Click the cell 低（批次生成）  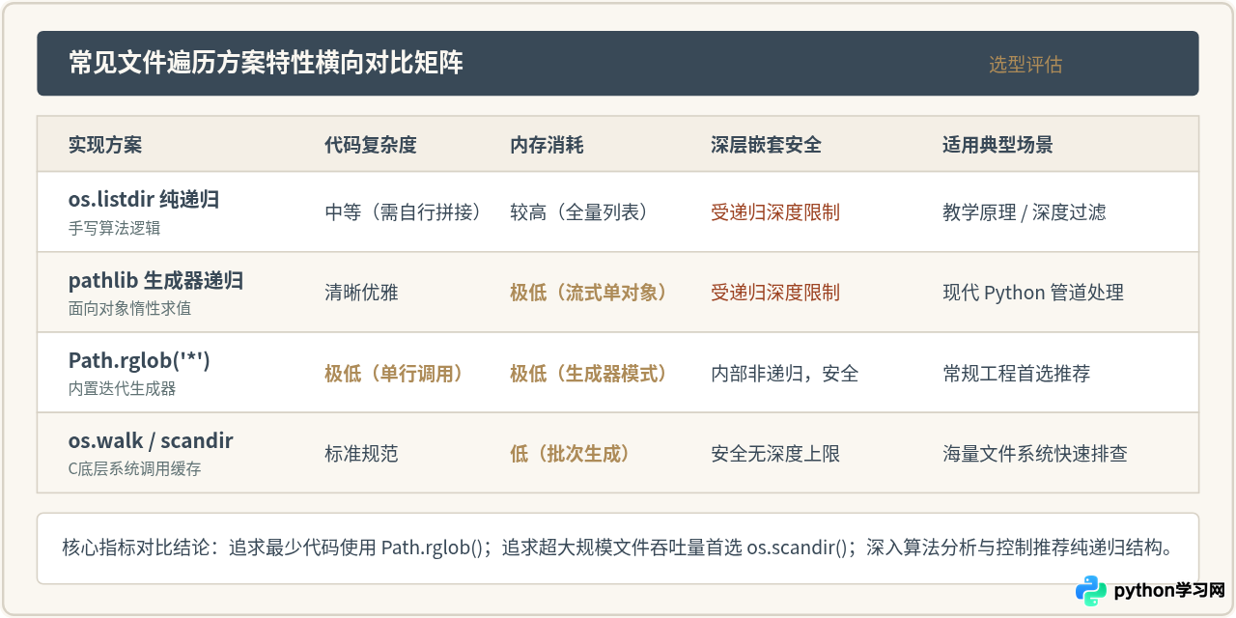[x=570, y=454]
